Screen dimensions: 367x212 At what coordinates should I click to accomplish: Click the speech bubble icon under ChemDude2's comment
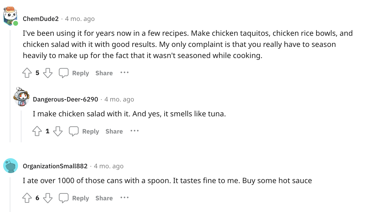64,73
